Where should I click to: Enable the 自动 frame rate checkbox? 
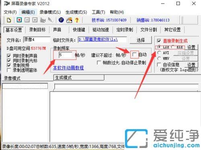(134, 55)
